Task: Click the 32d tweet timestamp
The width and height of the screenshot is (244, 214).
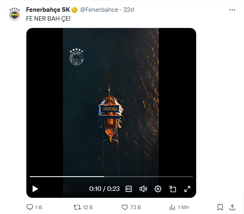Action: (x=128, y=10)
